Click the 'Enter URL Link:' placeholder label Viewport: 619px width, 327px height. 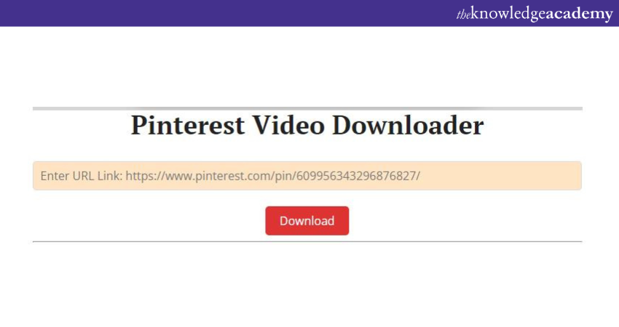tap(82, 176)
